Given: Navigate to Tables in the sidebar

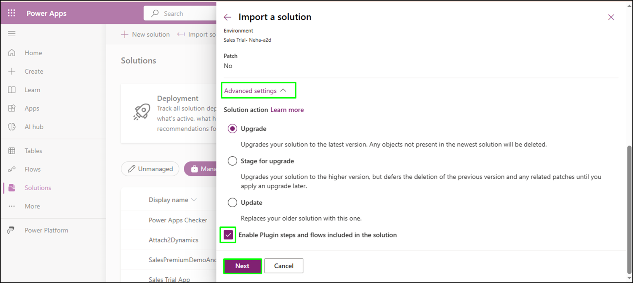Looking at the screenshot, I should (33, 151).
